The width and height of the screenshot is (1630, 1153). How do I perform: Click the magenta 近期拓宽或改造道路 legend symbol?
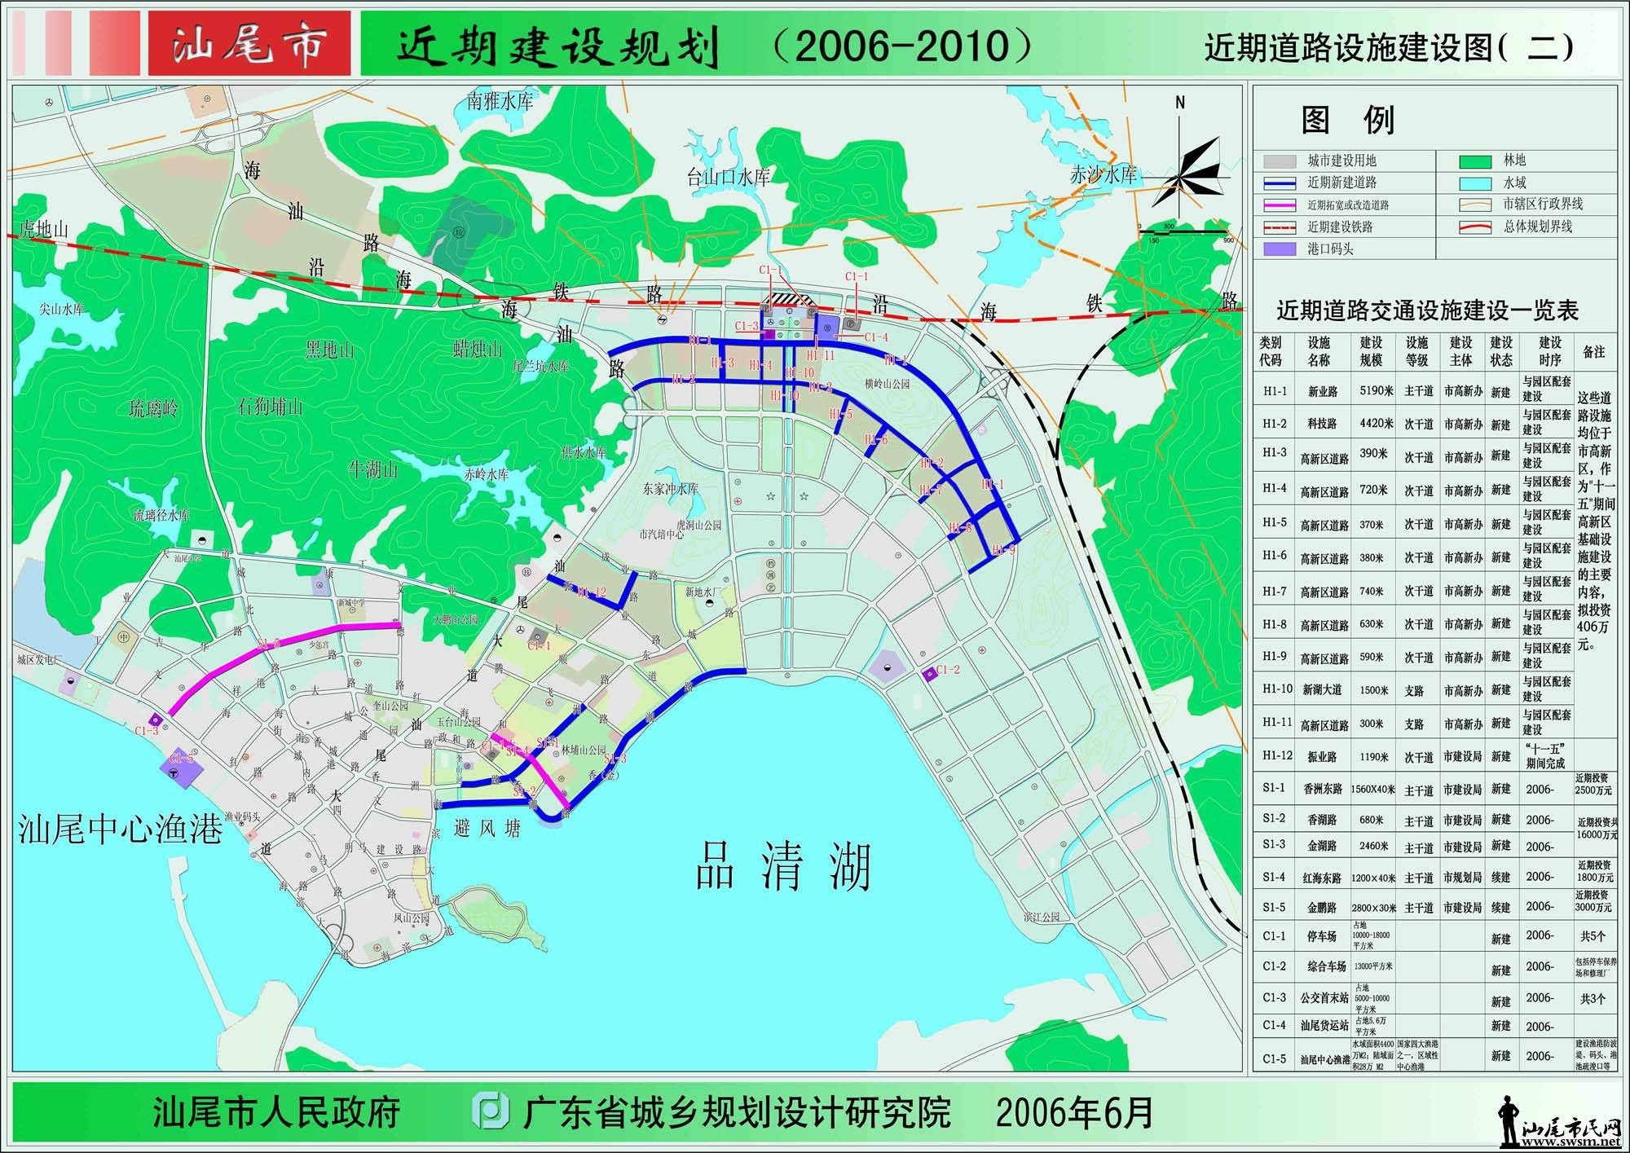click(x=1279, y=206)
